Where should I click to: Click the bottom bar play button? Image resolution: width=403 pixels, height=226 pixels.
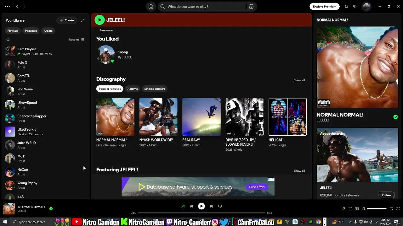coord(201,206)
